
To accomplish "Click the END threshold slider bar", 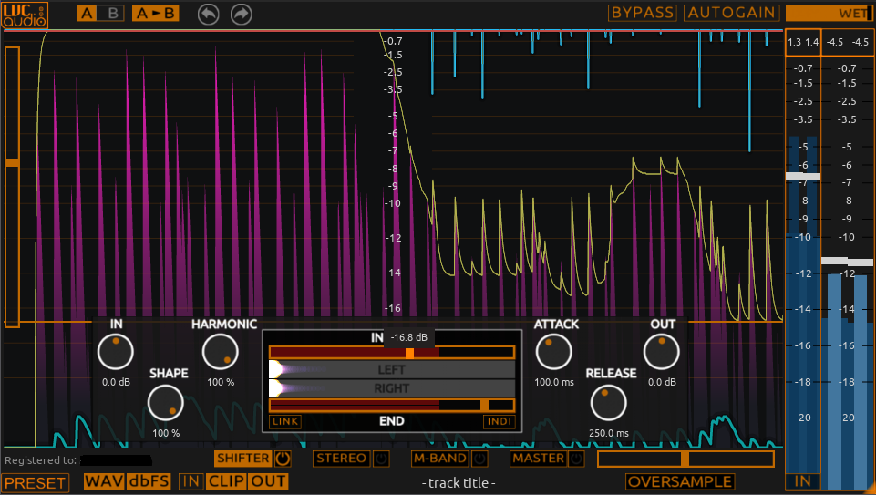I will coord(392,405).
